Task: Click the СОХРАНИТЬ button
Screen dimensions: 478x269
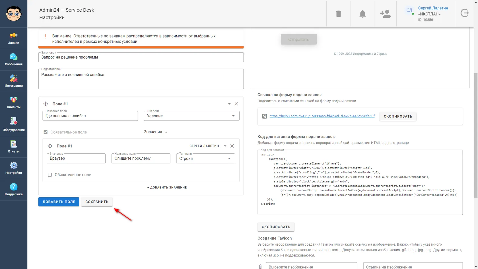Action: pyautogui.click(x=97, y=202)
